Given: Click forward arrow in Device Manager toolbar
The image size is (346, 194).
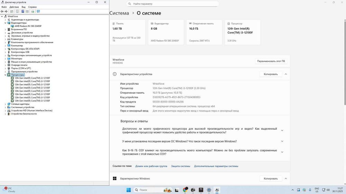Looking at the screenshot, I should (x=6, y=11).
